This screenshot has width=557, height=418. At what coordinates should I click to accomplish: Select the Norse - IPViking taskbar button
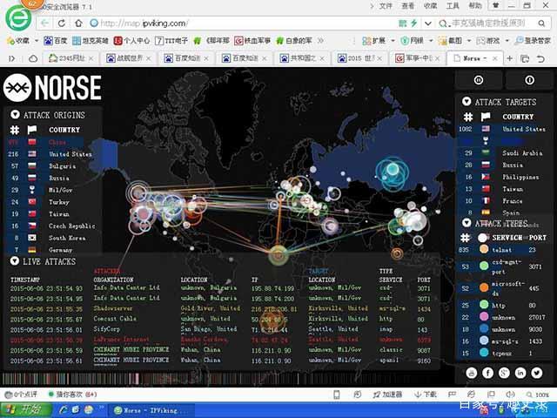coord(152,410)
